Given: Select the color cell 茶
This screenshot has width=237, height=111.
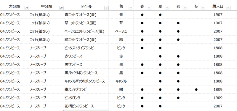Looking at the screenshot, I should pyautogui.click(x=121, y=23).
